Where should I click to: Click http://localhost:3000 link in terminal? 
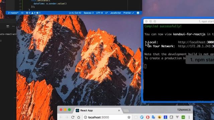coord(196,42)
